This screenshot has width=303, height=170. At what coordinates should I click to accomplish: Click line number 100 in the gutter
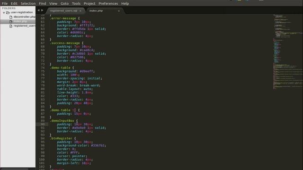tap(42, 160)
